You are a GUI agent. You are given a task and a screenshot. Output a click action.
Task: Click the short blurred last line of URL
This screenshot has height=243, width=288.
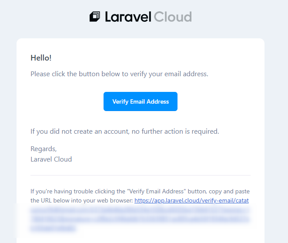click(53, 228)
